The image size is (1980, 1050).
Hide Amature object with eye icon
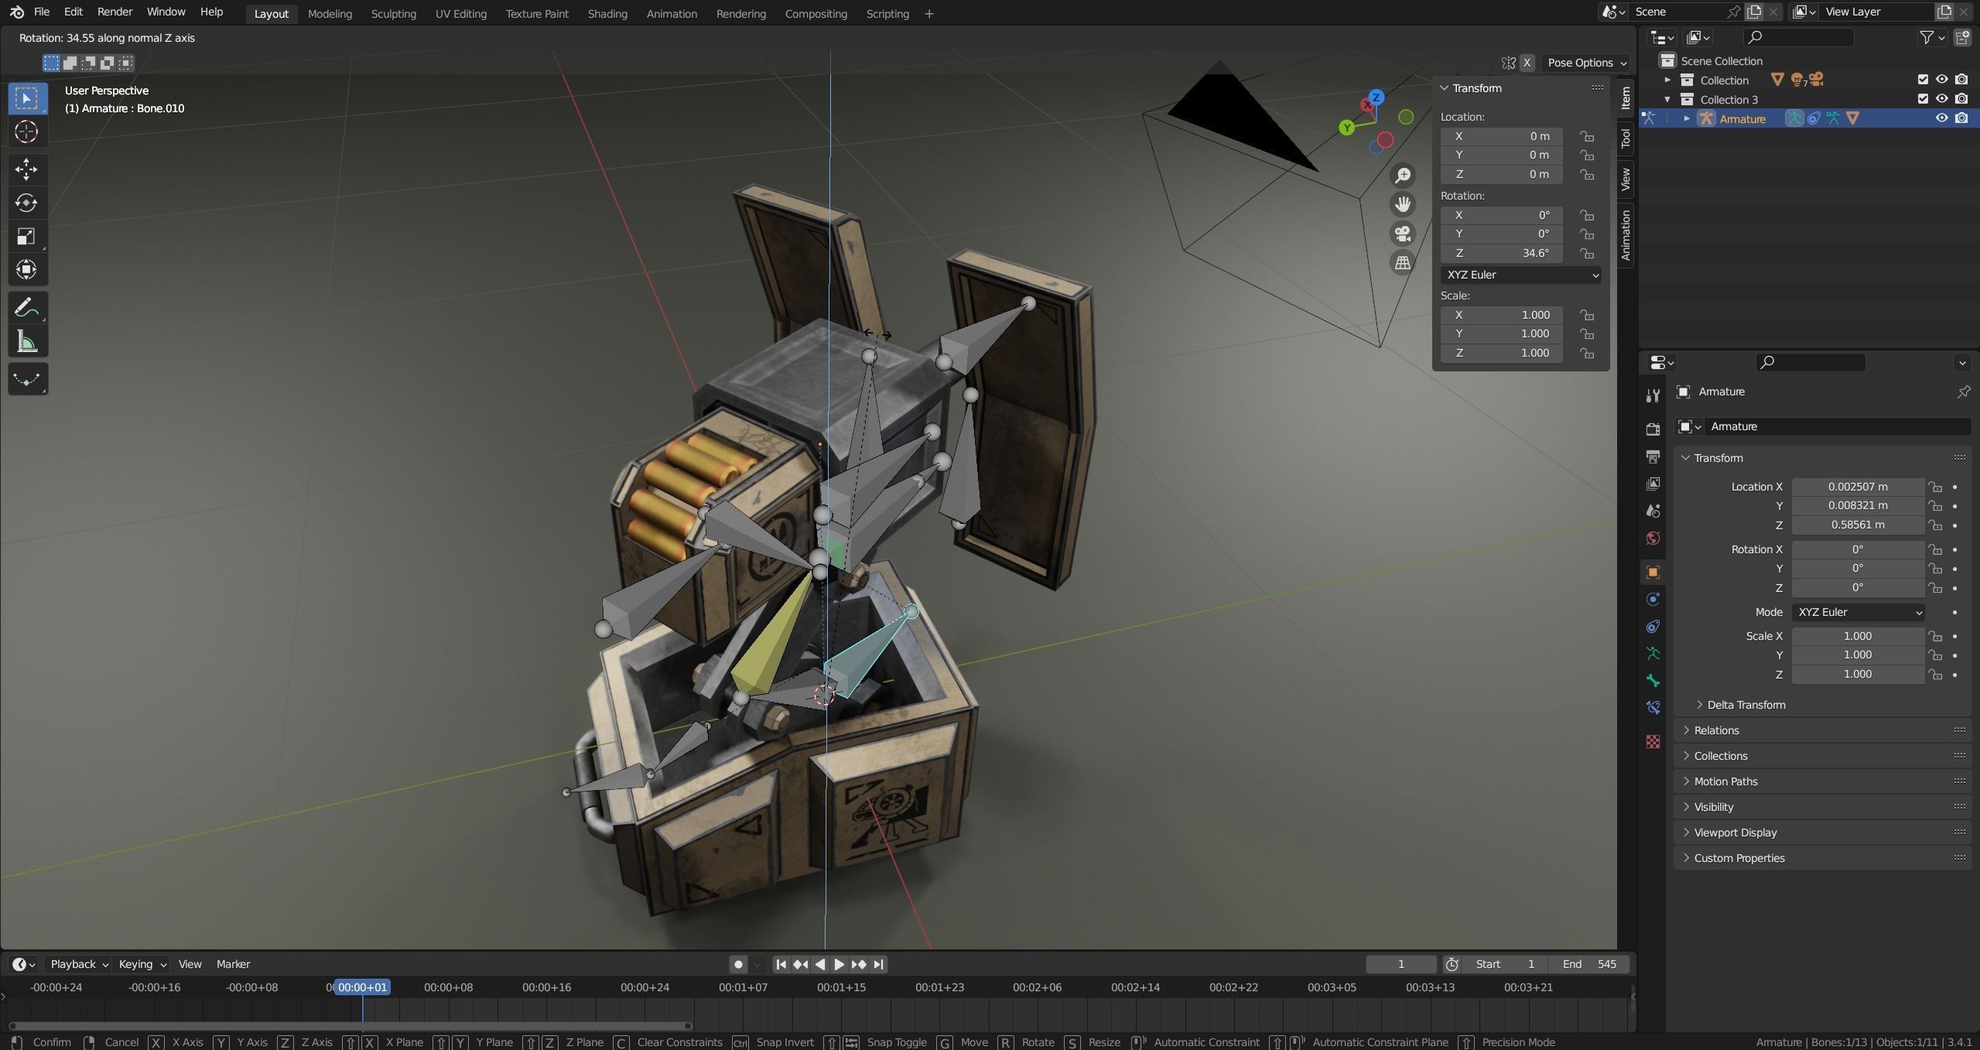[x=1941, y=118]
